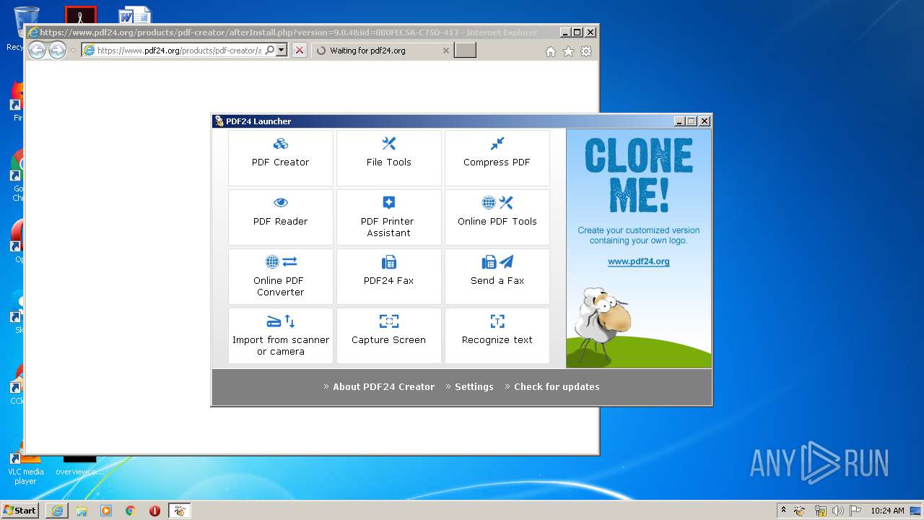The height and width of the screenshot is (520, 924).
Task: Stop loading the page in Internet Explorer
Action: coord(300,51)
